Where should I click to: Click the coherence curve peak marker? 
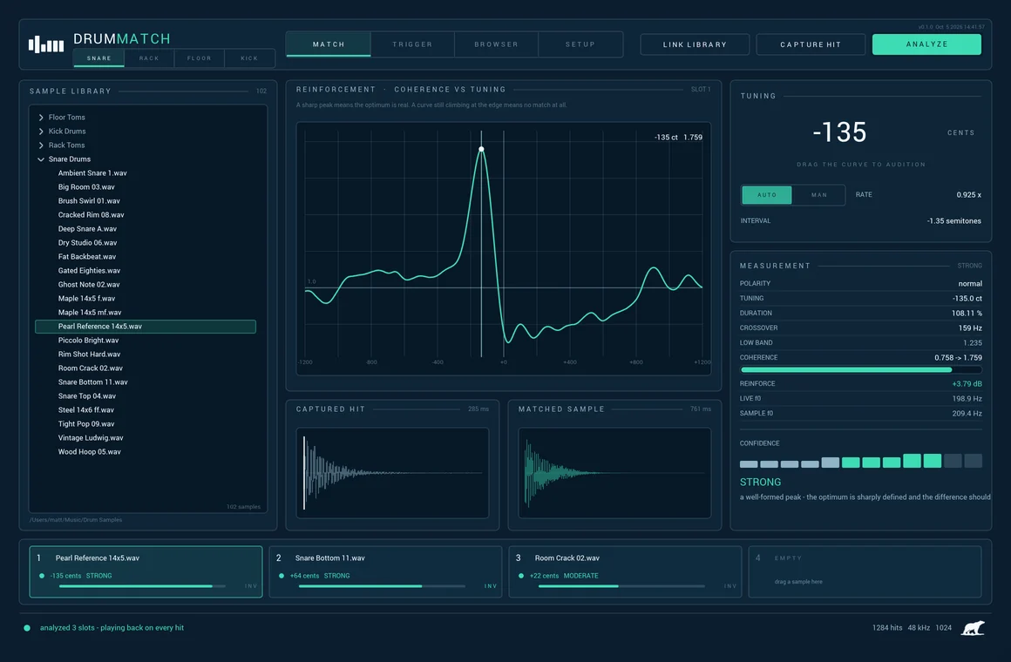tap(481, 149)
